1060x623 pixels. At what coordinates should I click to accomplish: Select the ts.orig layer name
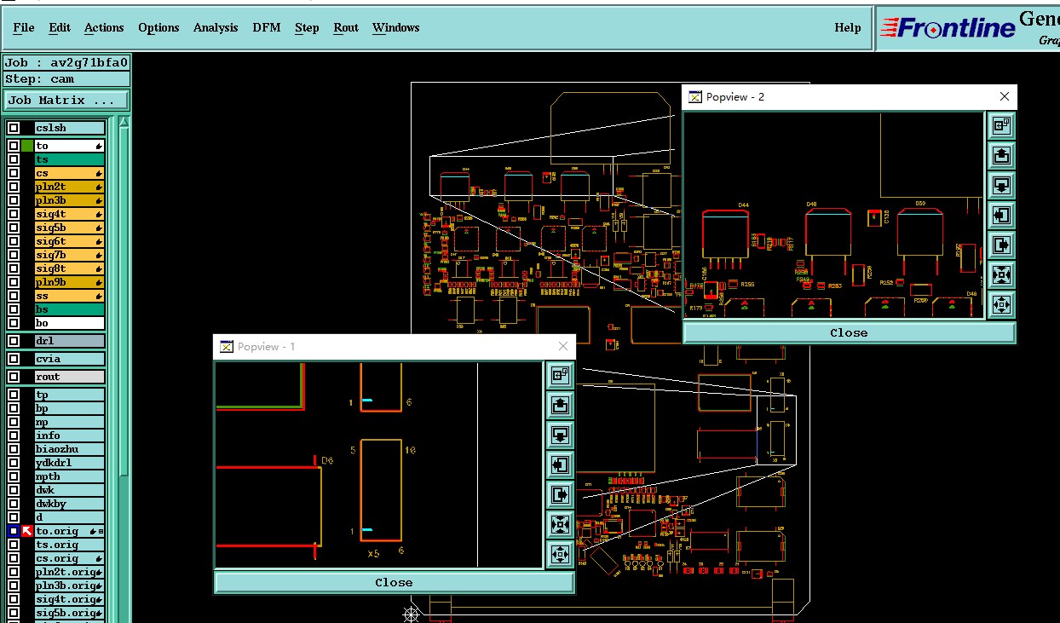click(69, 545)
